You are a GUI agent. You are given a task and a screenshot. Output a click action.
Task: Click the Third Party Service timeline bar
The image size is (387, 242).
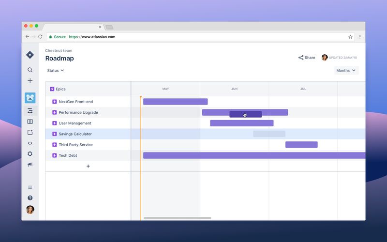[301, 145]
